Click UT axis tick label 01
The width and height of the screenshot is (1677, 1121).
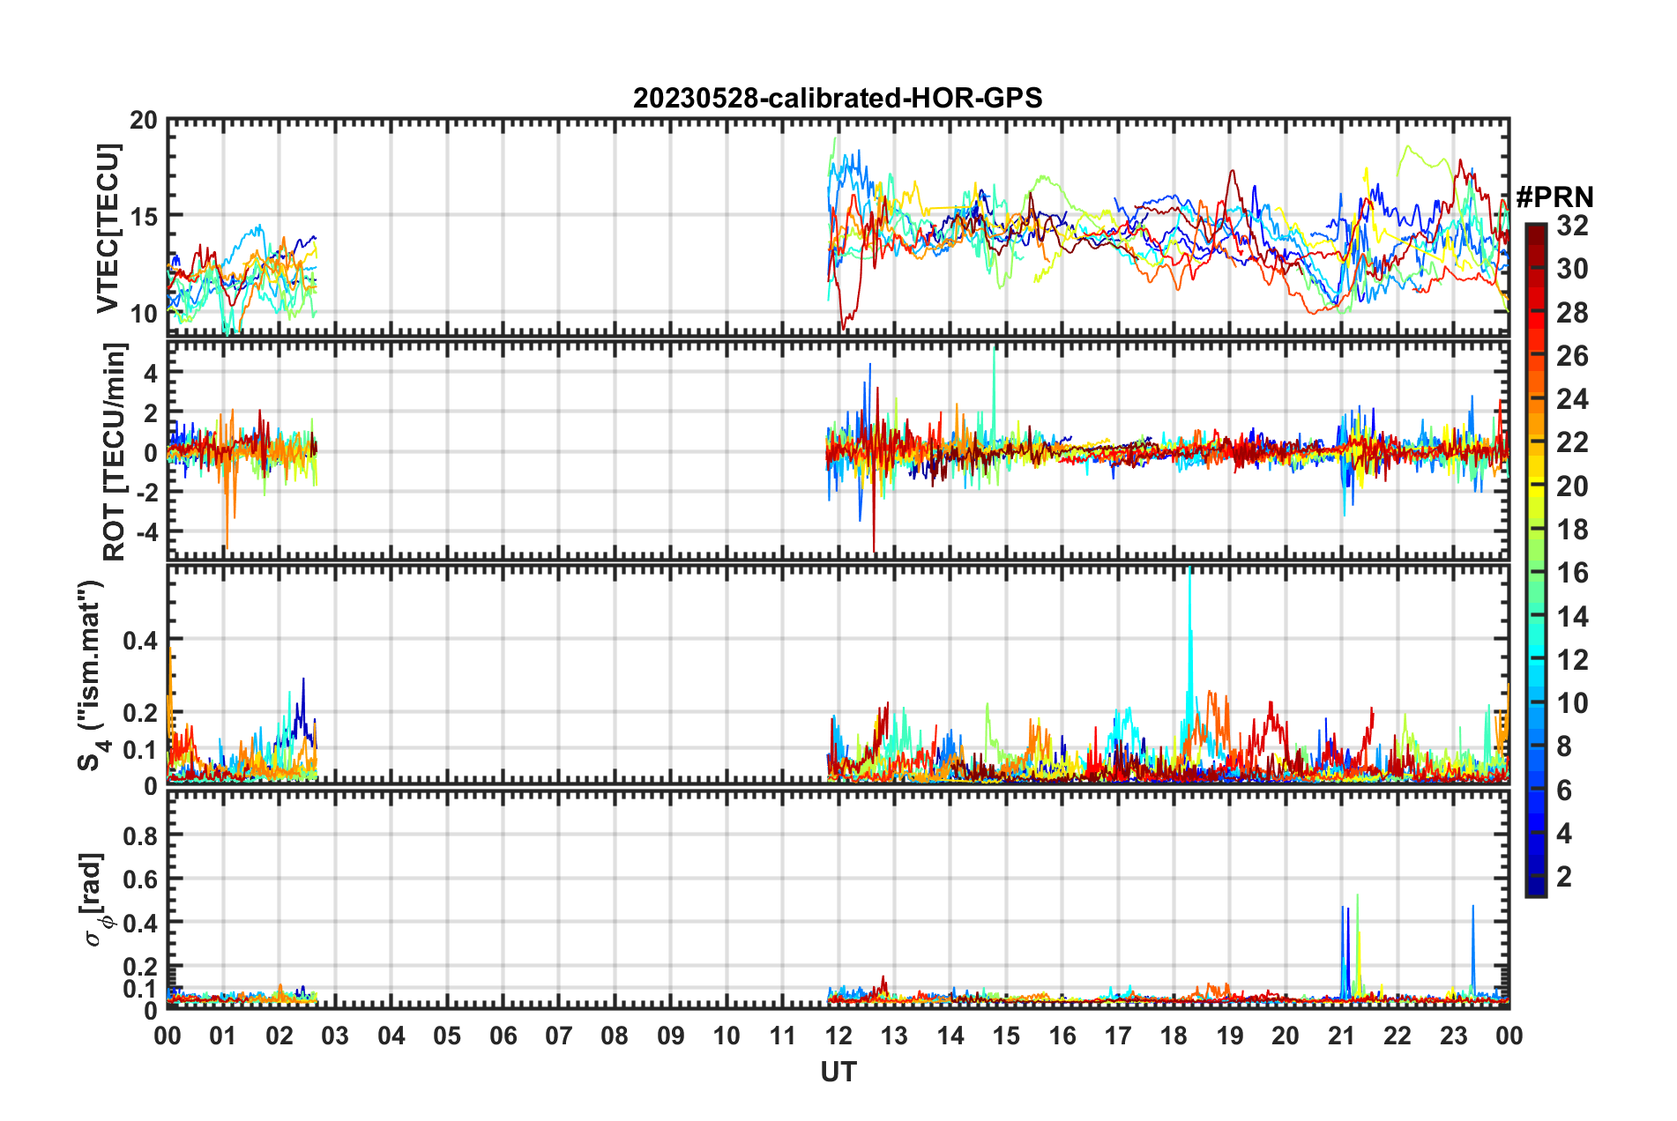click(223, 1036)
